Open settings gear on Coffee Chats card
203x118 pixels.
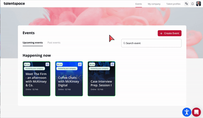(80, 64)
